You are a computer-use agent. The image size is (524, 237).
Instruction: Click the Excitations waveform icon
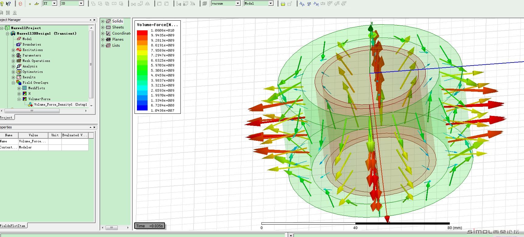[19, 50]
